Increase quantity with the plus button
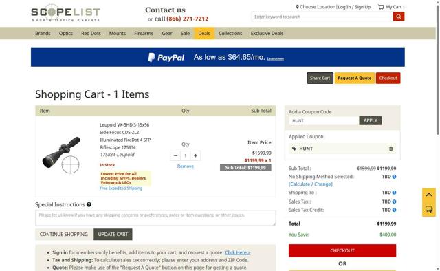The image size is (440, 271). (195, 155)
